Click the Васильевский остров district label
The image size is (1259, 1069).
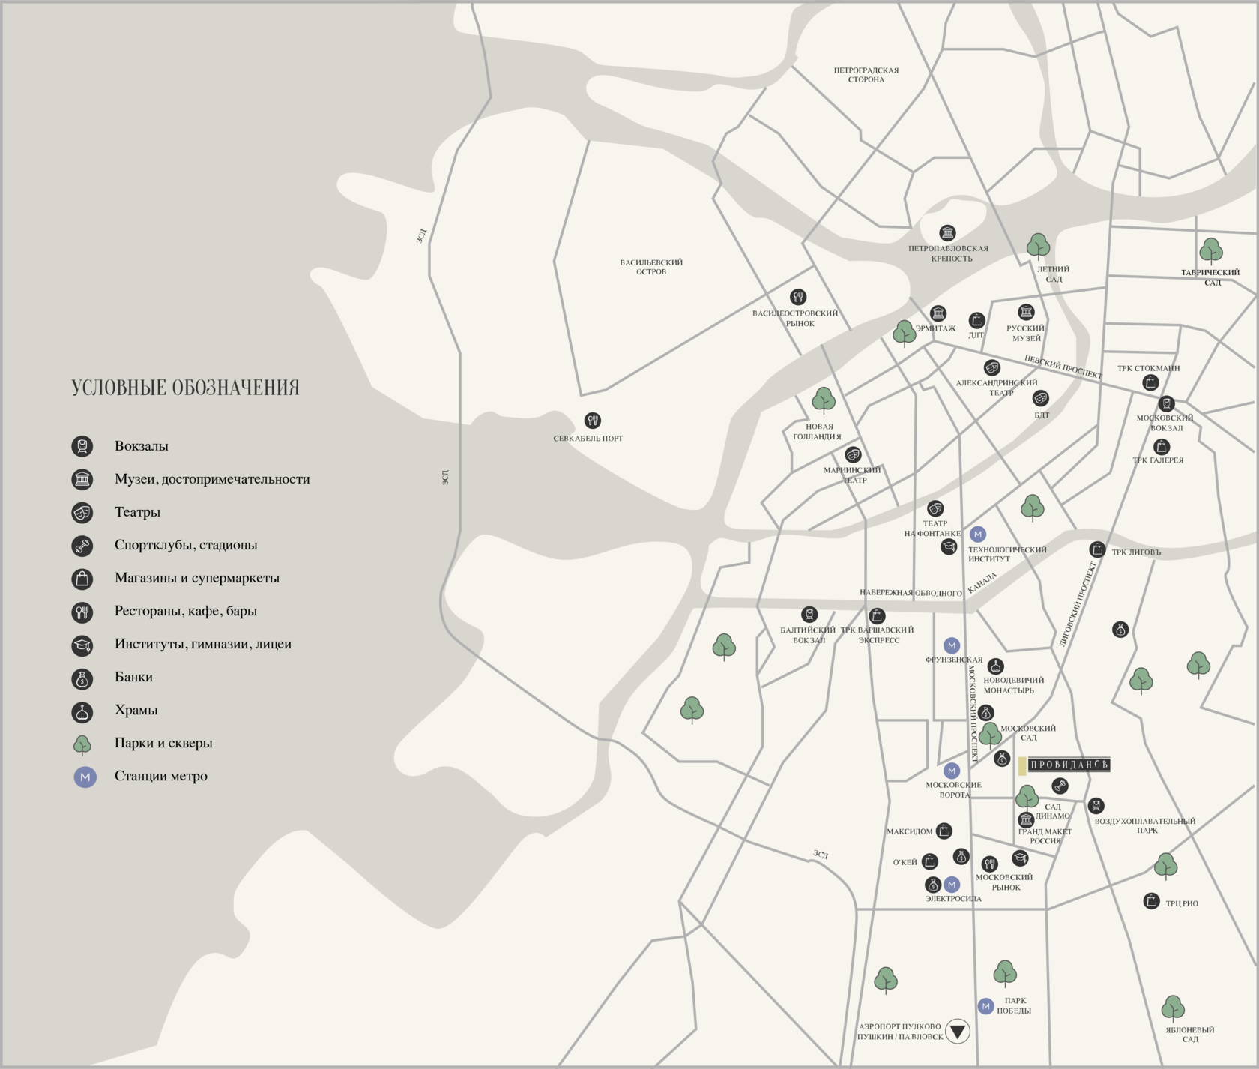click(x=651, y=267)
